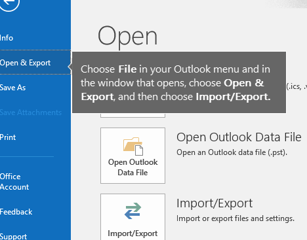Open Office Account settings
Viewport: 307px width, 240px height.
point(14,182)
